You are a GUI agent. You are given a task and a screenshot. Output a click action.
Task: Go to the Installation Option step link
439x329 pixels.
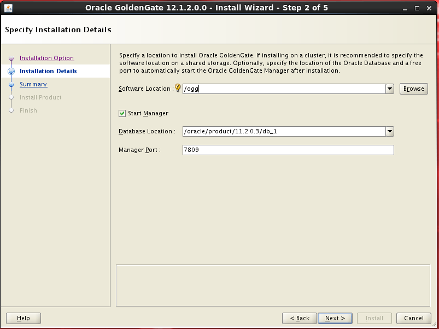pyautogui.click(x=47, y=58)
